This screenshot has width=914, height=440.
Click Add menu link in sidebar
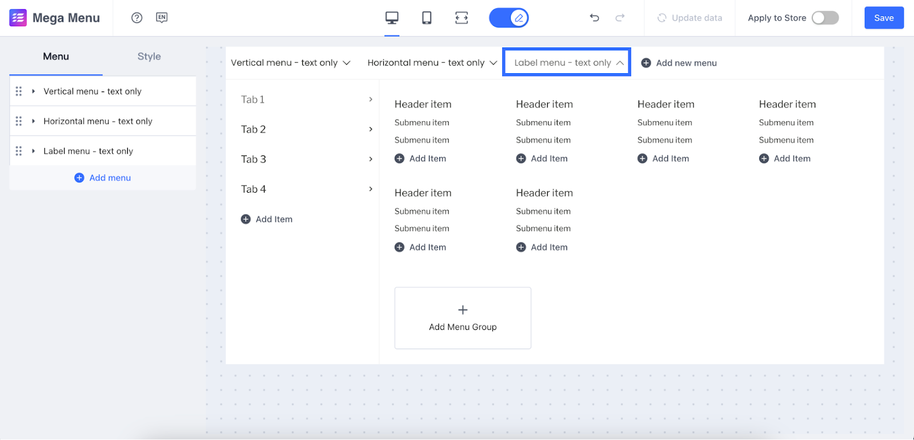(103, 178)
